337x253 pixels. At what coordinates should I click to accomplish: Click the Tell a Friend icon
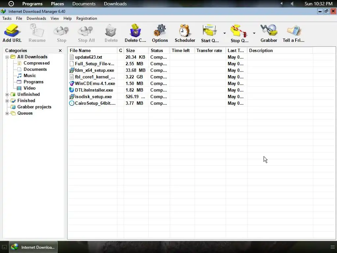[294, 30]
